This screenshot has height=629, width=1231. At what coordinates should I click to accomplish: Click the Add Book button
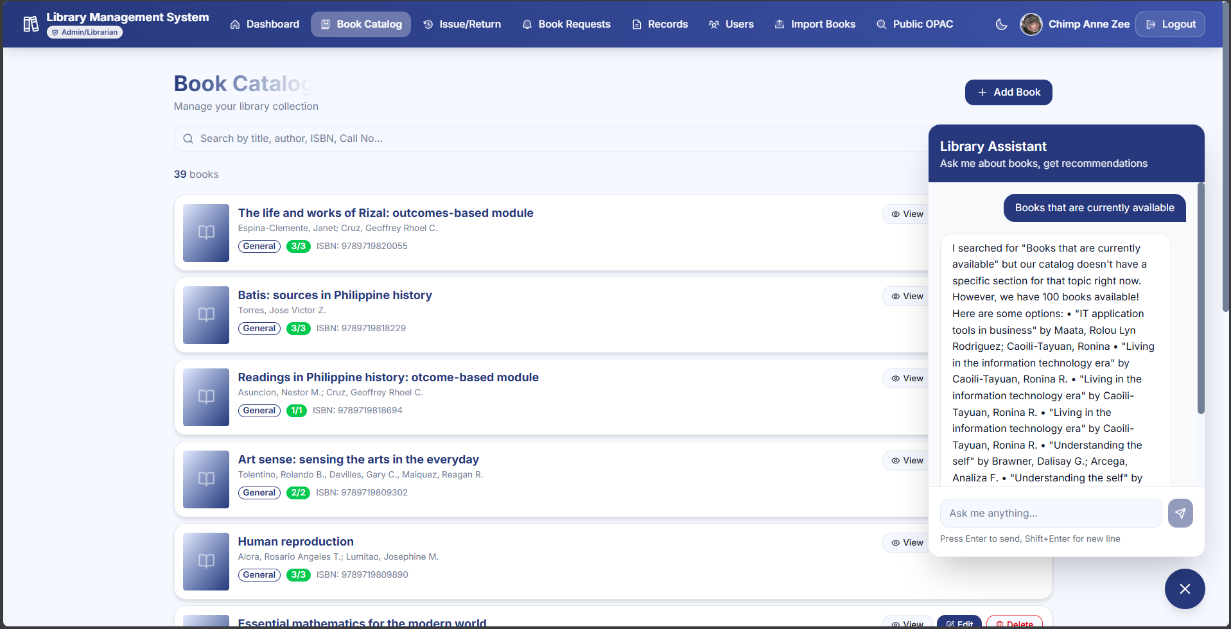coord(1008,92)
